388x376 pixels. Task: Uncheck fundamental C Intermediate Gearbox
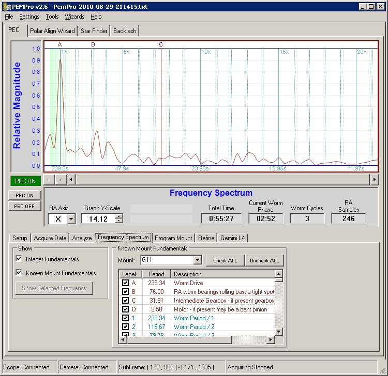point(126,301)
